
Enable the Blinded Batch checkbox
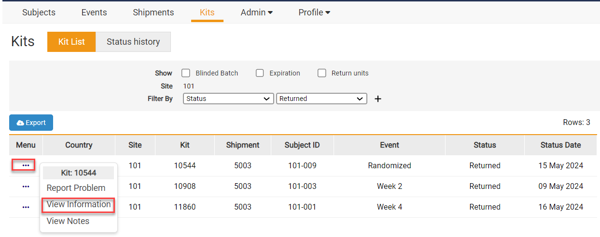(186, 73)
